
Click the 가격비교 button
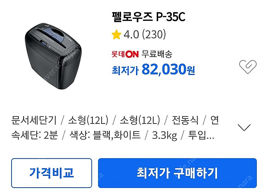(x=52, y=173)
